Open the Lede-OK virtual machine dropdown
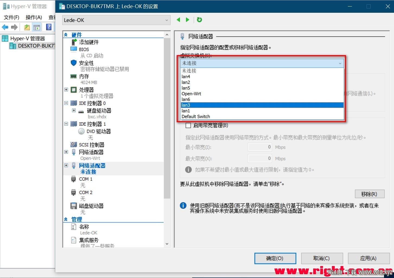 point(116,20)
